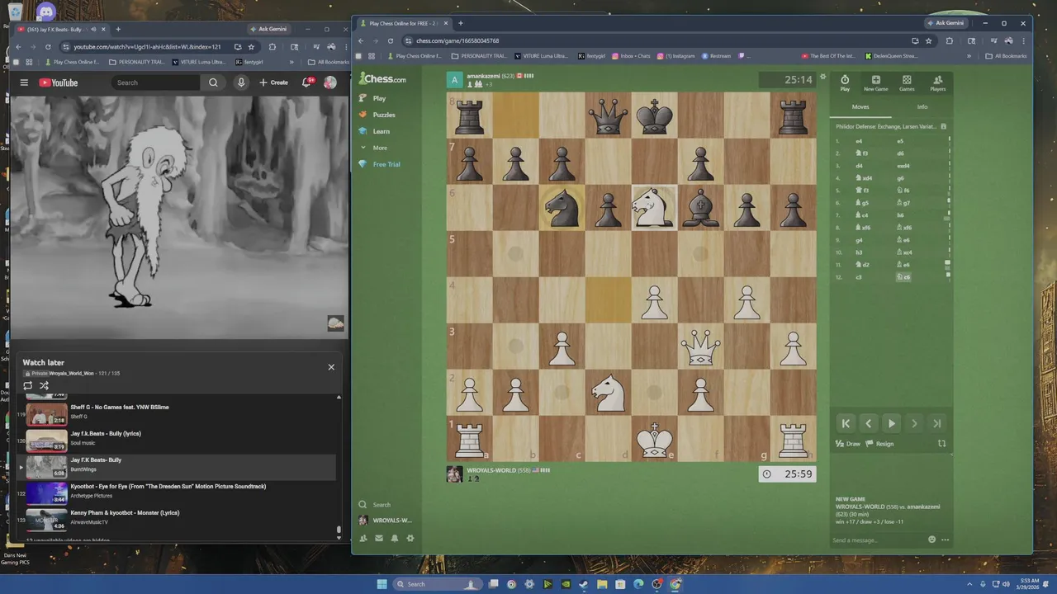Reload the YouTube browser tab
The height and width of the screenshot is (594, 1057).
(x=48, y=47)
